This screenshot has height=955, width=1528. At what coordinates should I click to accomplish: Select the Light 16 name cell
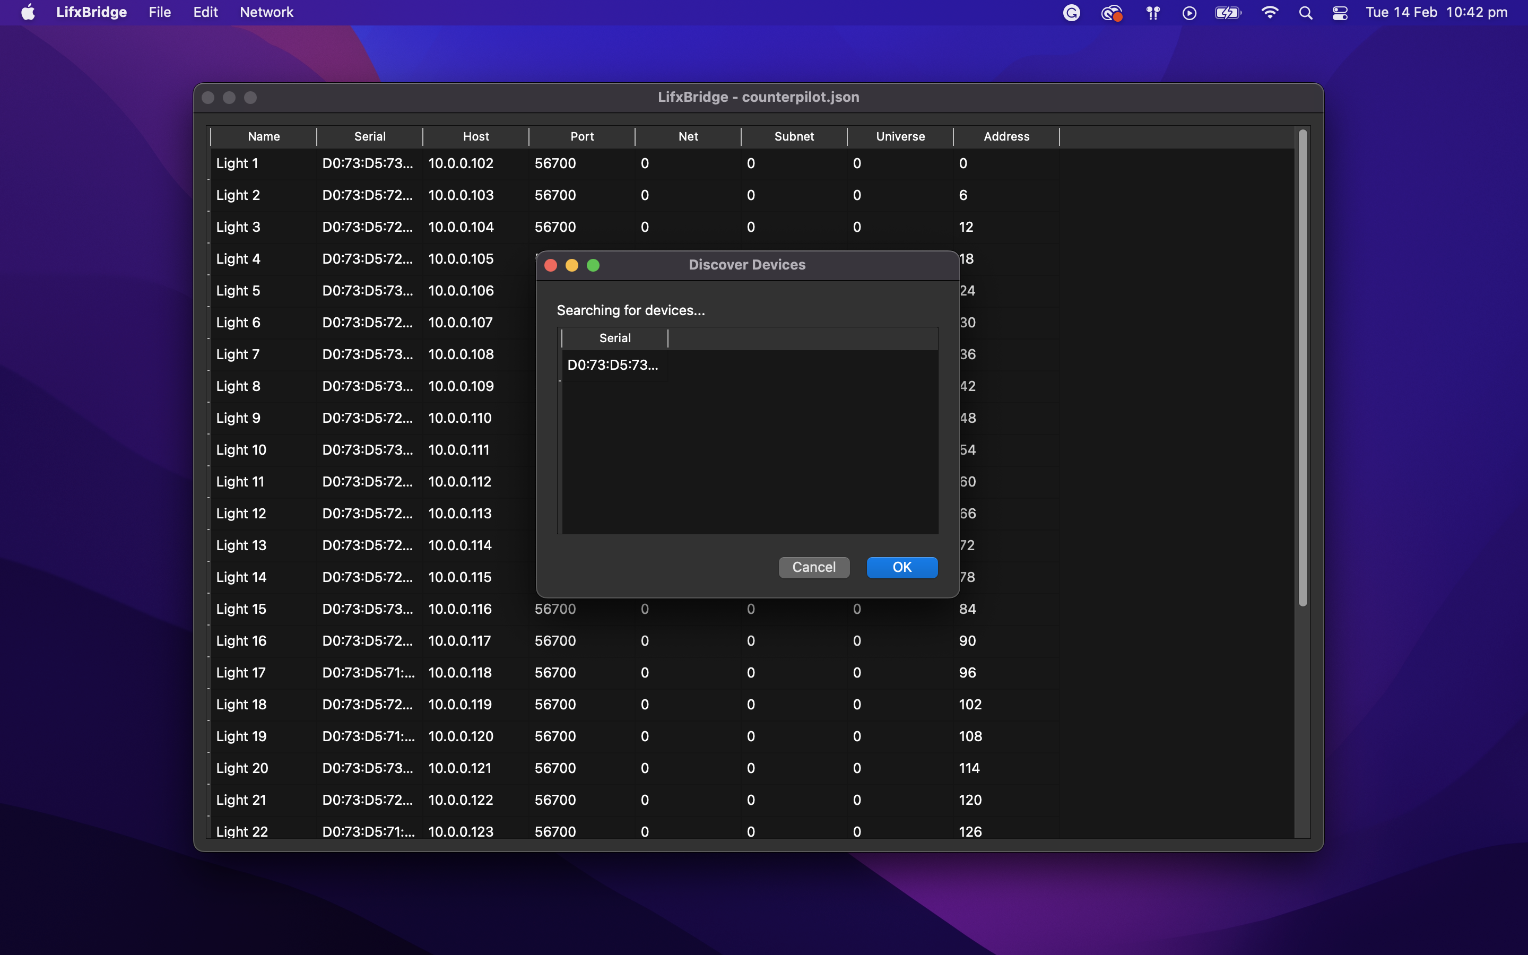coord(263,641)
